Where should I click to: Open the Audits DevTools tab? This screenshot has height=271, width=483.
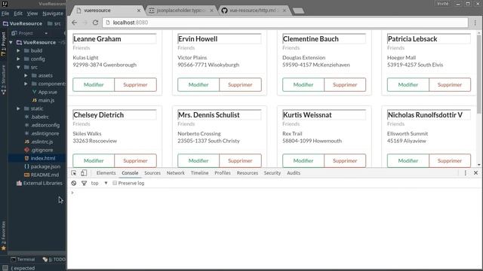(x=294, y=173)
